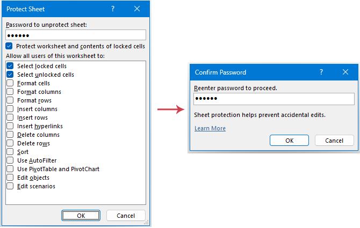Click the Protect Sheet help question mark
Screen dimensions: 360x228
pos(113,9)
